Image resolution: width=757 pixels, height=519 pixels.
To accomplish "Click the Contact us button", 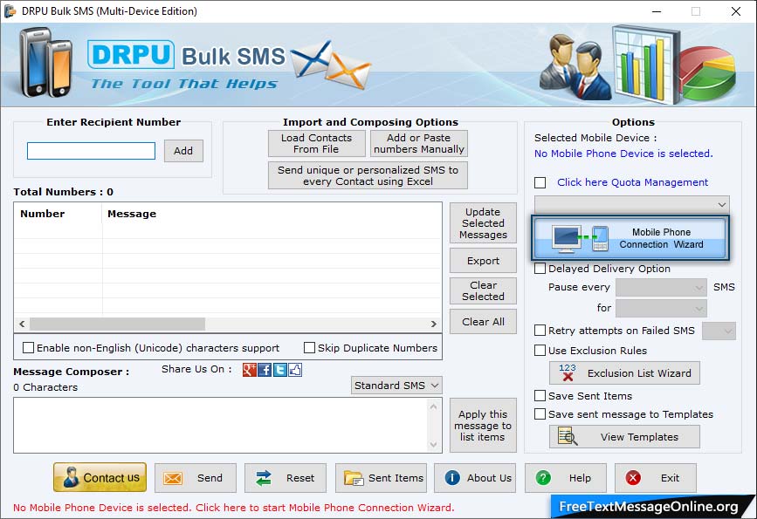I will point(100,477).
